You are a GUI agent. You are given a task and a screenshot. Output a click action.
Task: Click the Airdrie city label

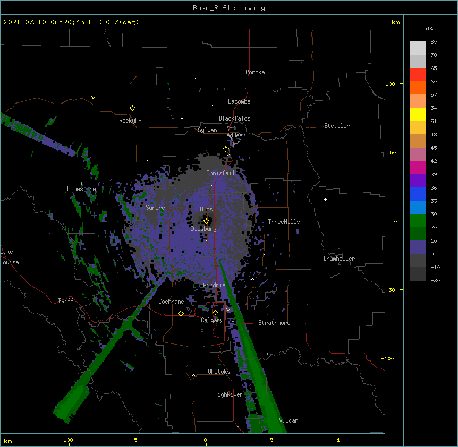(x=214, y=285)
